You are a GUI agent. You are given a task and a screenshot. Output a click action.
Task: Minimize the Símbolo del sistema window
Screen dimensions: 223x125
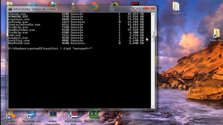click(135, 8)
